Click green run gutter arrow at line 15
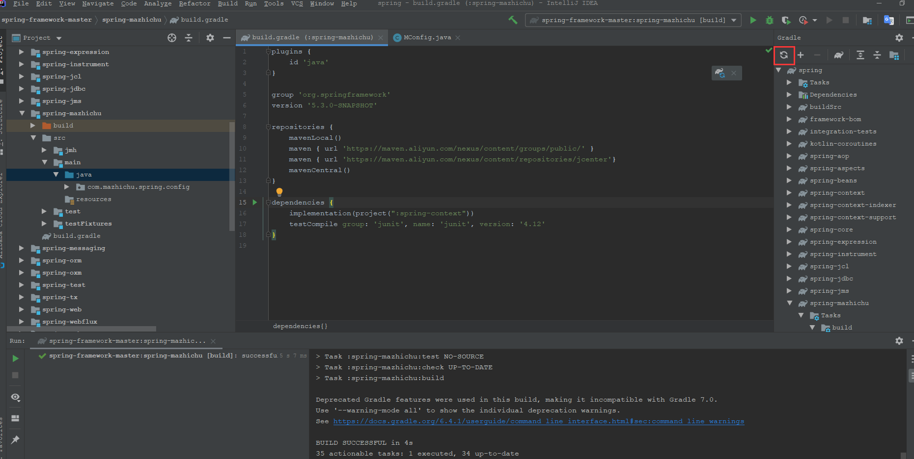 pos(255,202)
